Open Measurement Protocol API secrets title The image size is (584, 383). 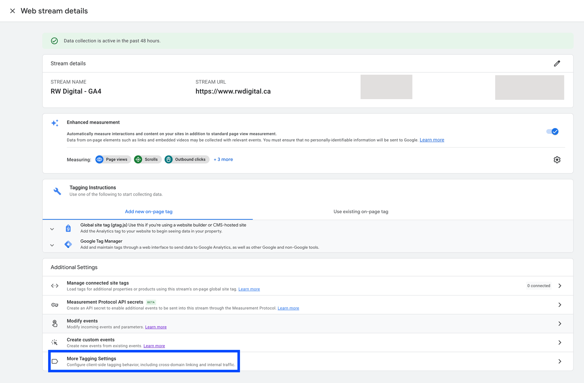105,302
